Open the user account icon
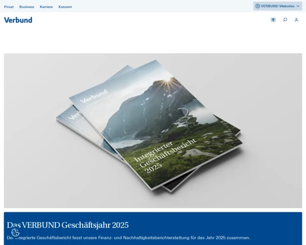Screen dimensions: 306x245 point(296,20)
